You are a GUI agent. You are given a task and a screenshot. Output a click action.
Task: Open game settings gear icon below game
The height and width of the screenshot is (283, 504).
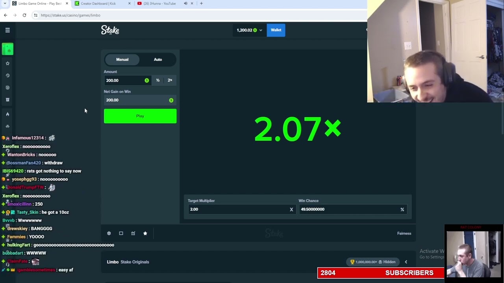point(109,233)
